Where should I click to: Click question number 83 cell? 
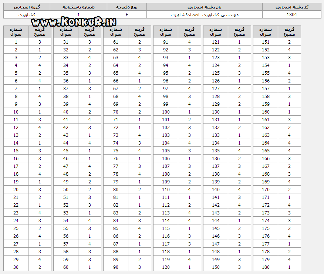coord(116,213)
